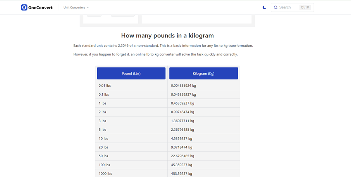Select the '0.004535924 kg' cell

point(203,86)
